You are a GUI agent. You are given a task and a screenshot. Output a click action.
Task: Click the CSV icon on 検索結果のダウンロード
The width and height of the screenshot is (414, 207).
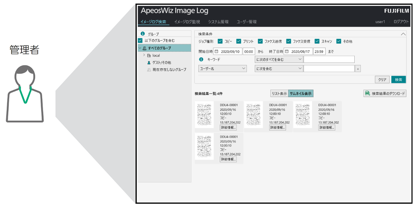[x=367, y=94]
